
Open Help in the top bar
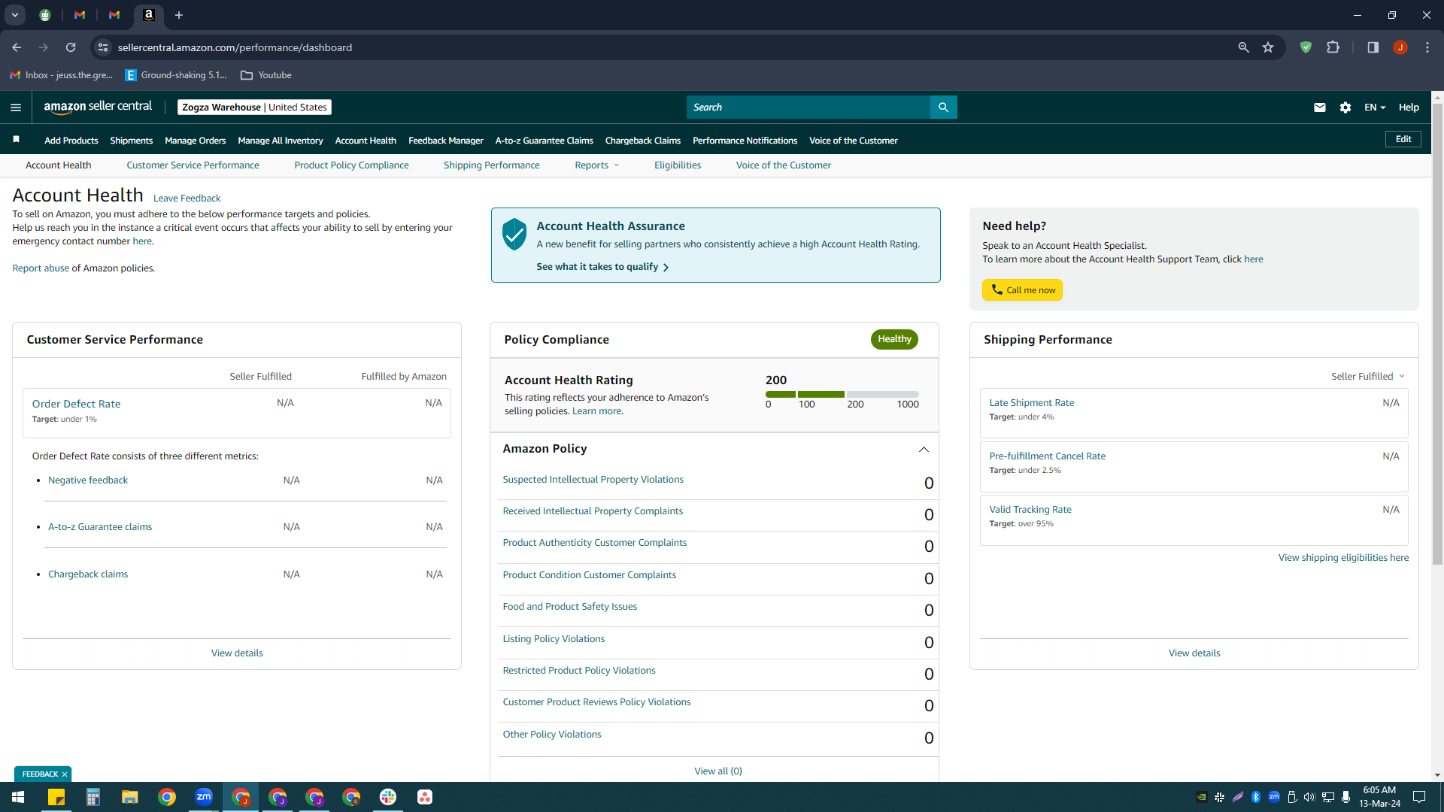1409,108
